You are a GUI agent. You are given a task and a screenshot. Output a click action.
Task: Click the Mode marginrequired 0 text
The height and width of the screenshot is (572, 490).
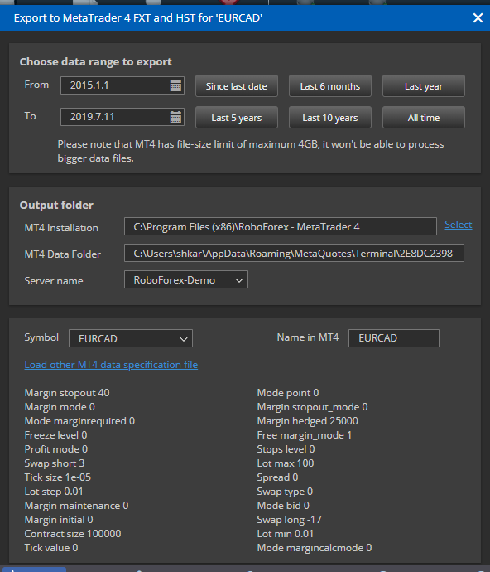pos(79,421)
